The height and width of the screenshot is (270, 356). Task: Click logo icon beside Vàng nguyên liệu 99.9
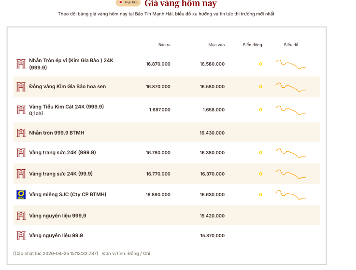[x=21, y=236]
